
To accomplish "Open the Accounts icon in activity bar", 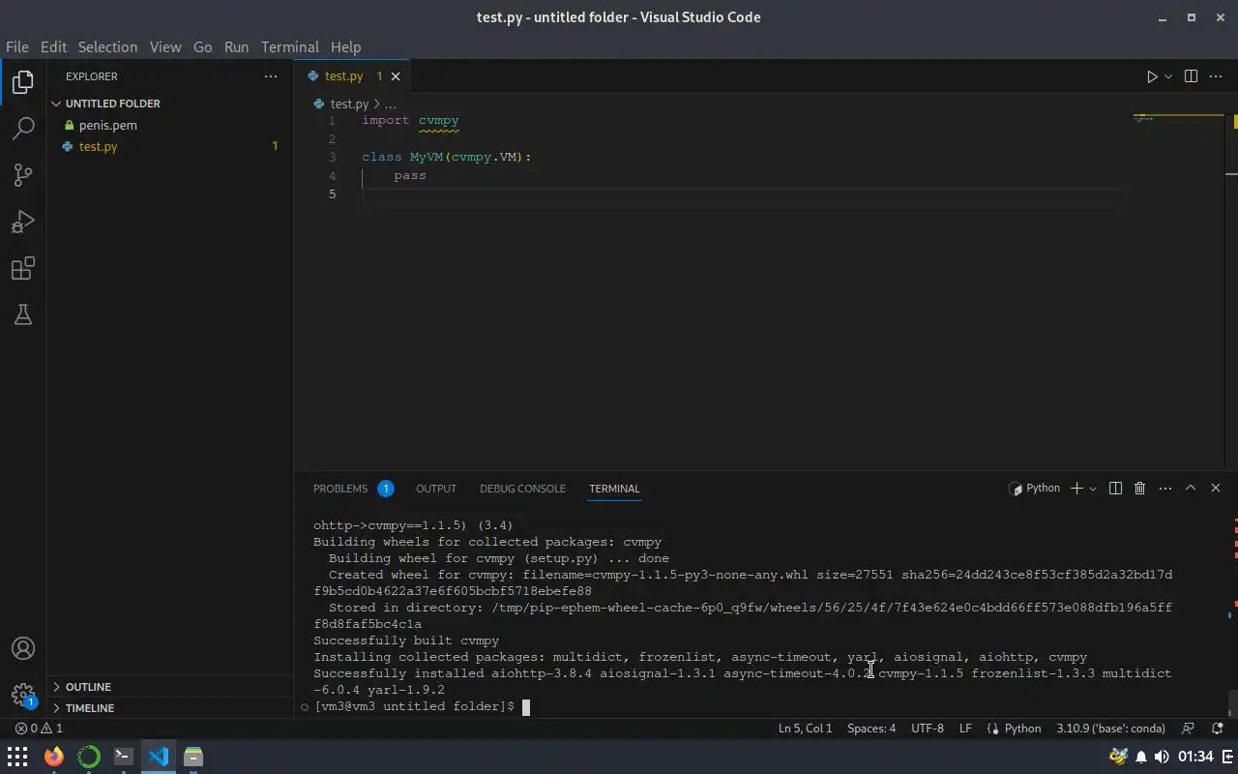I will (23, 648).
